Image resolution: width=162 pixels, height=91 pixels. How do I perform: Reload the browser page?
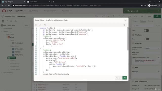[9, 6]
